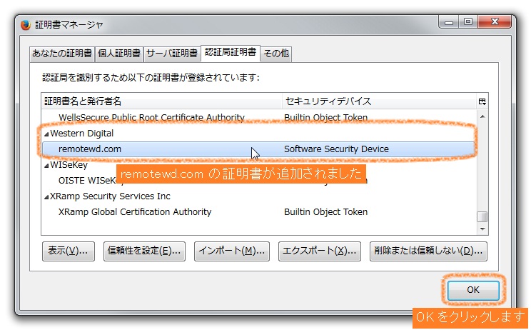
Task: Sort by セキュリティデバイス column header
Action: pos(379,101)
